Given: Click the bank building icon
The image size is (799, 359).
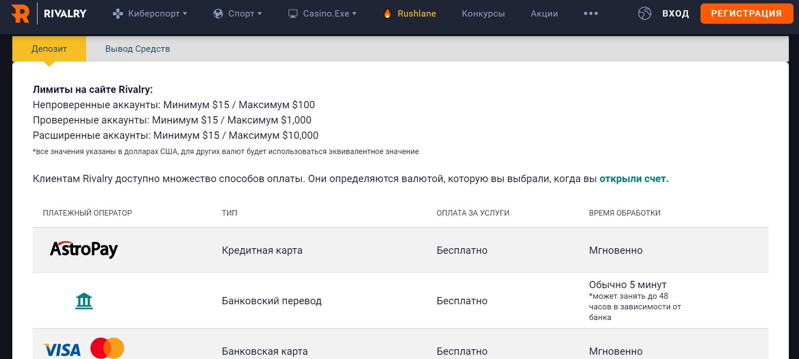Looking at the screenshot, I should [84, 301].
